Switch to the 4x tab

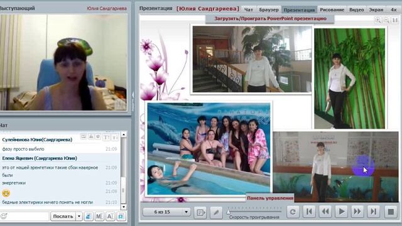393,10
